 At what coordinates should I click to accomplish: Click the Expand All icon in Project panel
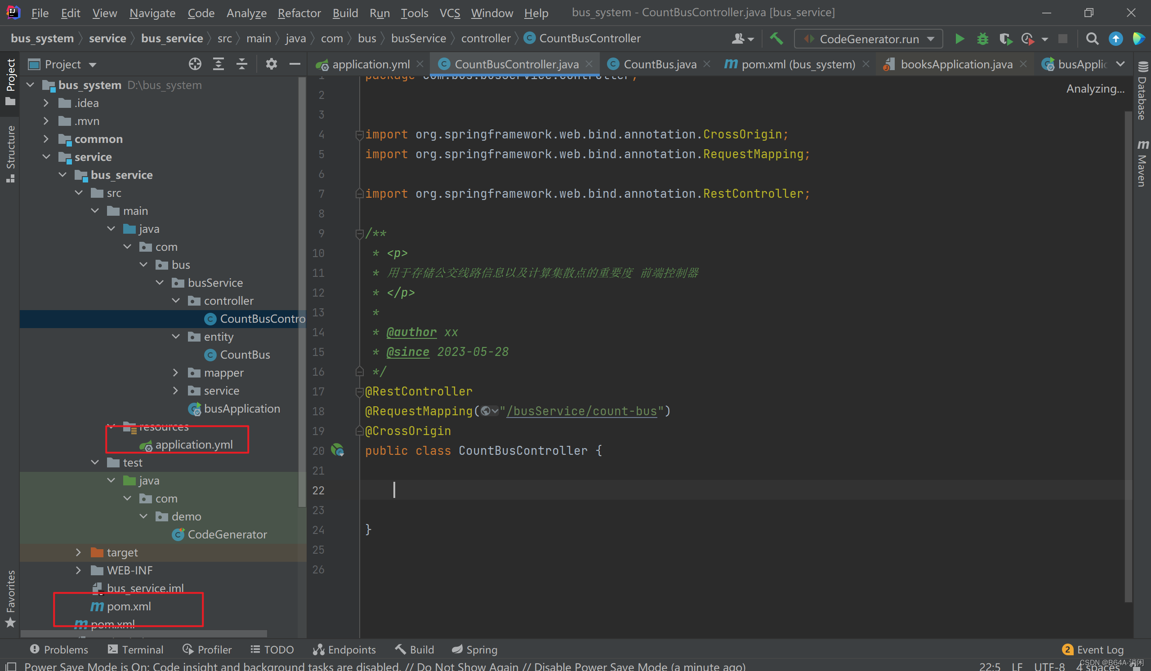(219, 64)
